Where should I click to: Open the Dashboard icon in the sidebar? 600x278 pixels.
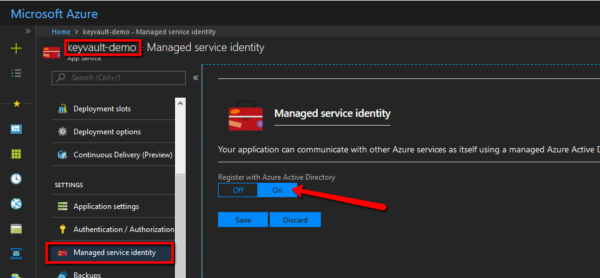click(x=16, y=129)
